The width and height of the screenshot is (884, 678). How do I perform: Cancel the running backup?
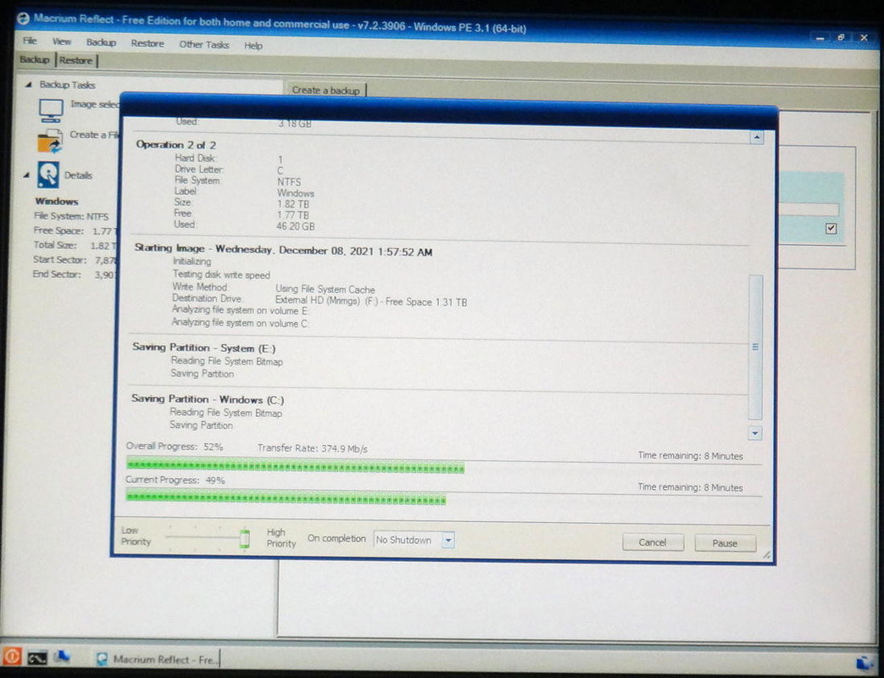pyautogui.click(x=653, y=542)
